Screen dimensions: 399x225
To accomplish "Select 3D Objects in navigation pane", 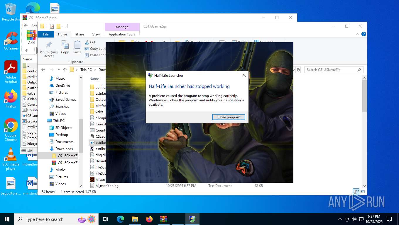I will click(64, 128).
